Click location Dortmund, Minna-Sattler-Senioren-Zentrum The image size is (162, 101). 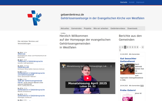point(31,69)
